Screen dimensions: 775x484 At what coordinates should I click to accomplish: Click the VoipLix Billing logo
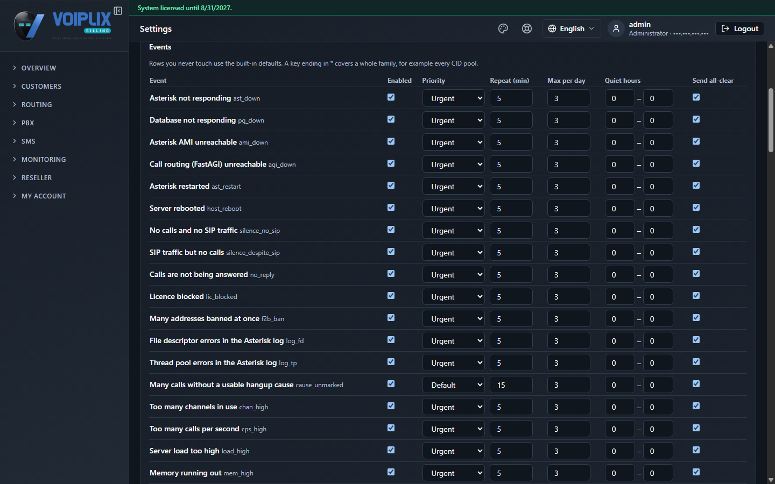pyautogui.click(x=63, y=25)
